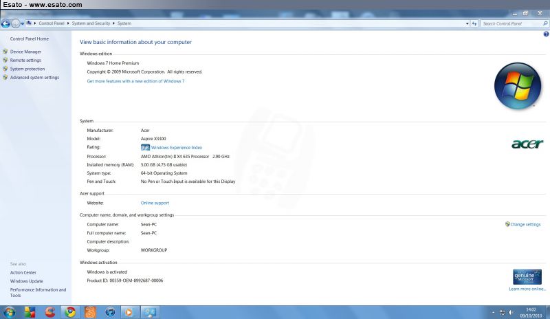The image size is (550, 319).
Task: Click the volume speaker tray icon
Action: 511,312
